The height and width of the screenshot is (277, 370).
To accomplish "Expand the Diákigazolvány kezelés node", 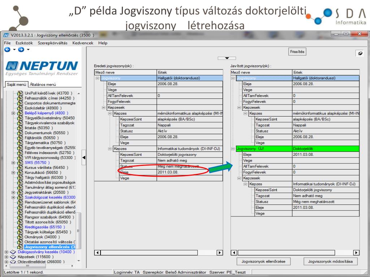I will 7,252.
